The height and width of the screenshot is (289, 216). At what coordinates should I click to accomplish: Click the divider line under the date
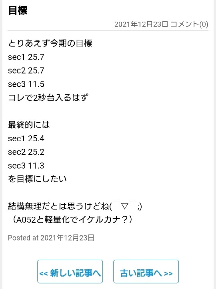[x=108, y=30]
